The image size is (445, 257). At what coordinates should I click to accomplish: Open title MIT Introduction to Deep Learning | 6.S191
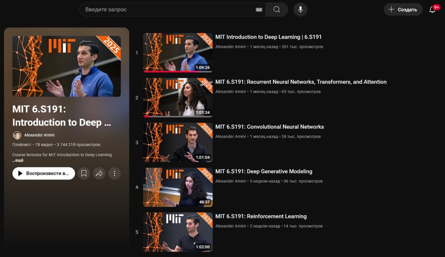pos(268,37)
